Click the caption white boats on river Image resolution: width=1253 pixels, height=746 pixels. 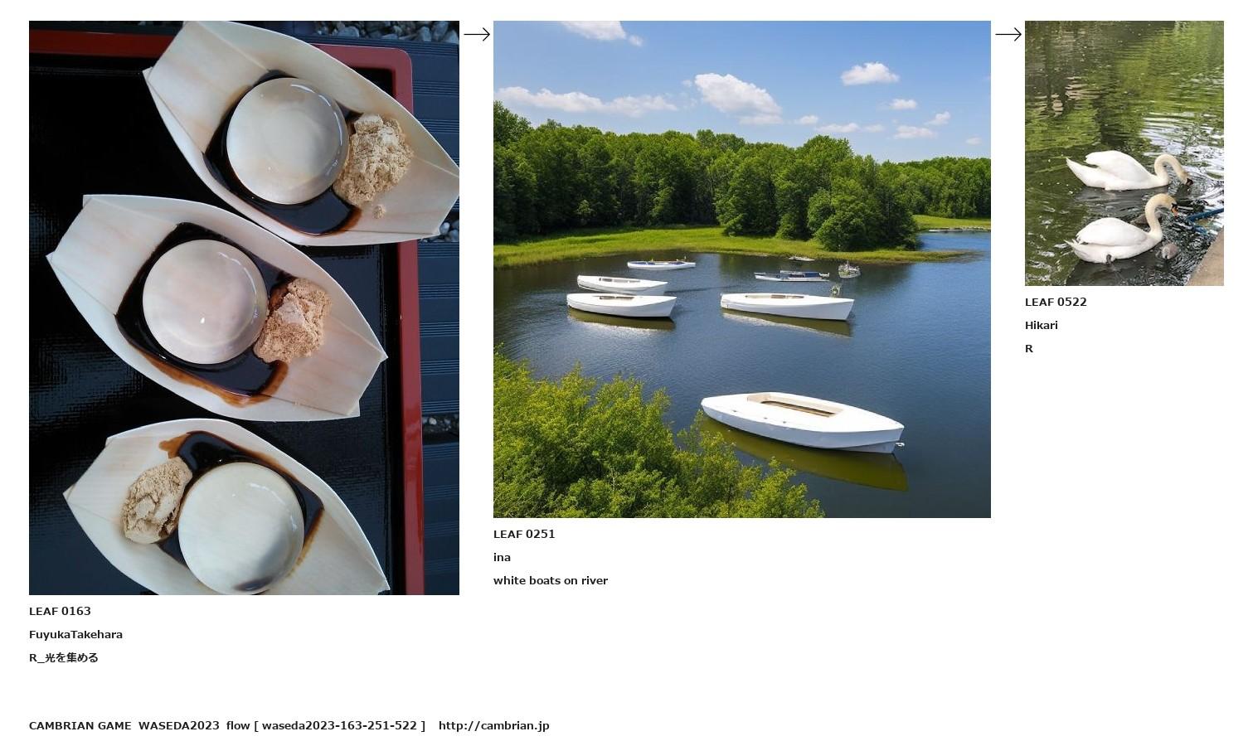[x=551, y=580]
